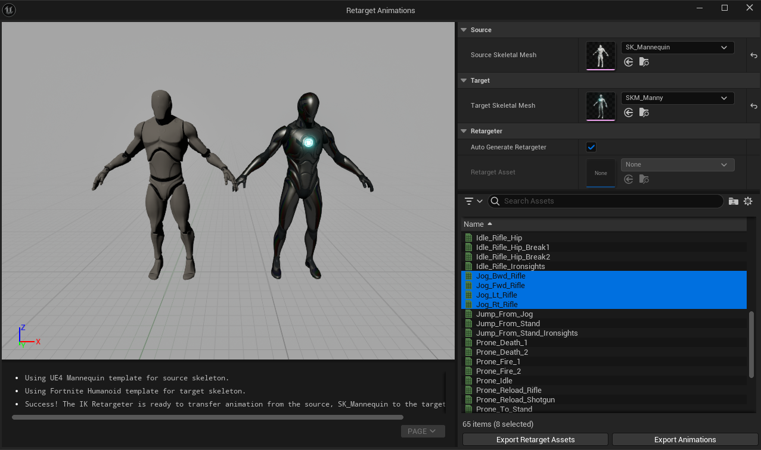Image resolution: width=761 pixels, height=450 pixels.
Task: Select Idle_Rifle_Hip_Break1 animation
Action: (x=604, y=248)
